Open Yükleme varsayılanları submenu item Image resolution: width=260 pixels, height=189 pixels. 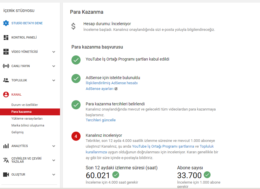tap(27, 118)
